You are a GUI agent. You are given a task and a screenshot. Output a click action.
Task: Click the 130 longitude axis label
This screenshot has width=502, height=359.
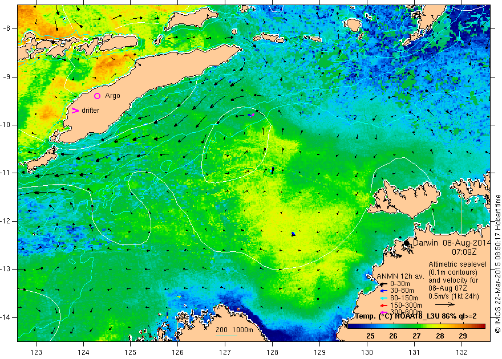(x=367, y=352)
